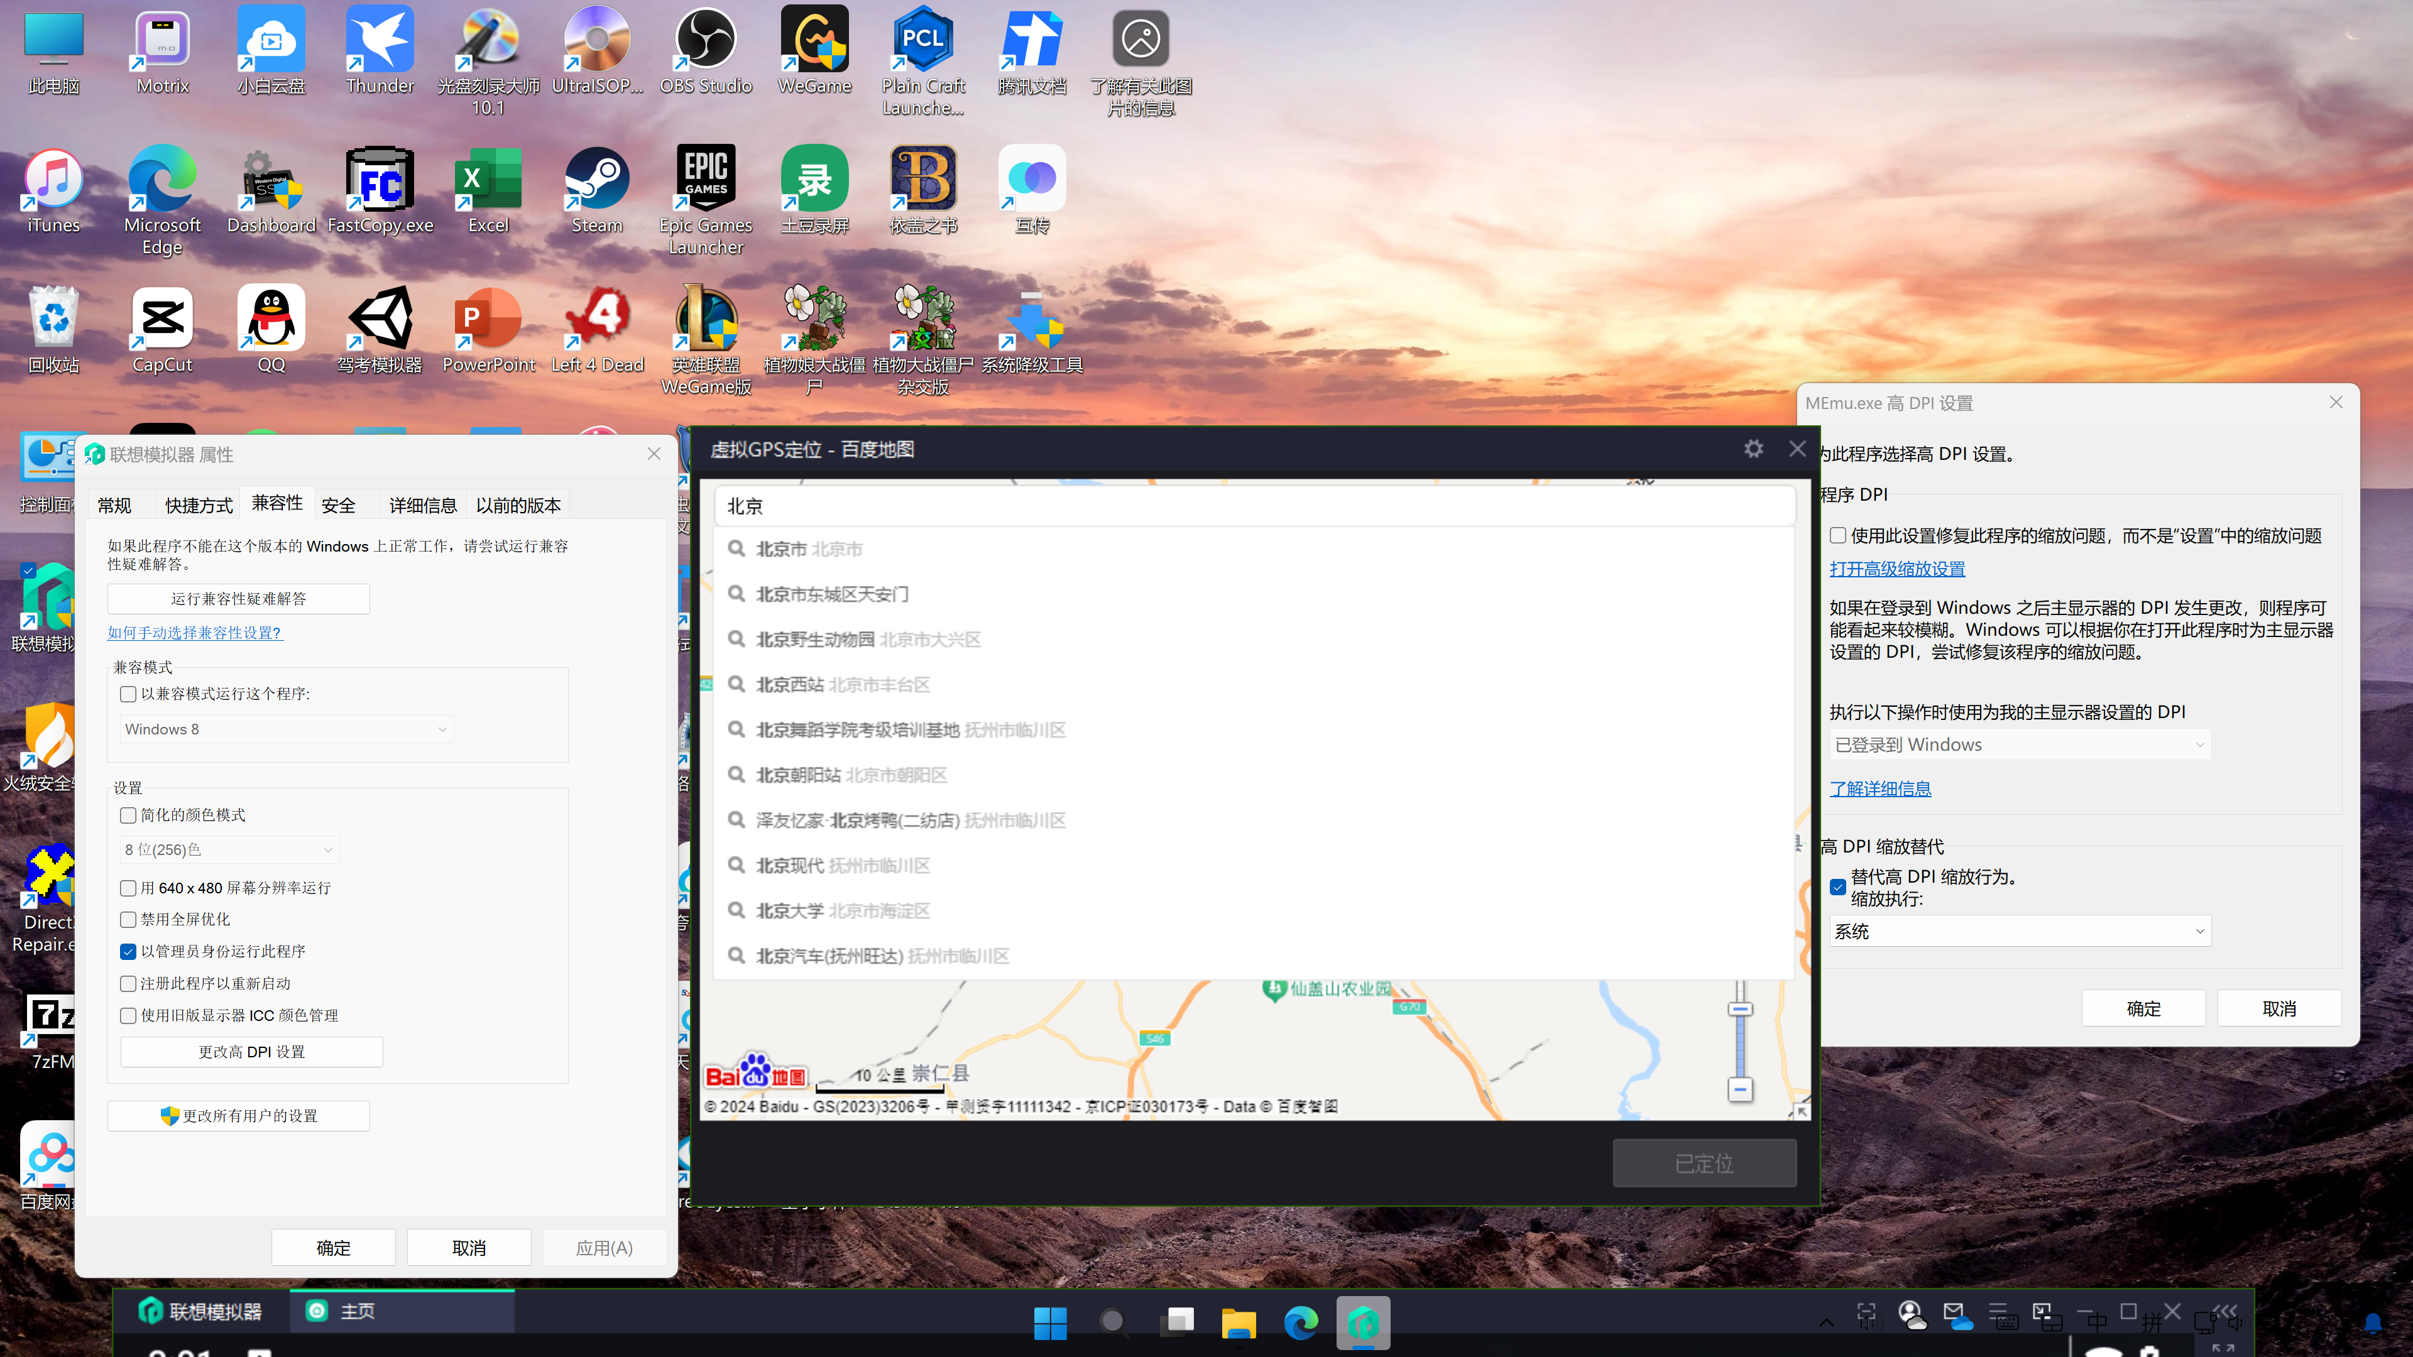Open the 驾考模拟器 Unity shortcut
The image size is (2413, 1357).
click(380, 330)
